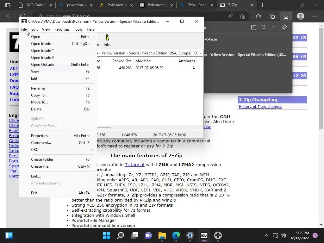
Task: Open Edge Favorites toolbar icon
Action: point(258,16)
